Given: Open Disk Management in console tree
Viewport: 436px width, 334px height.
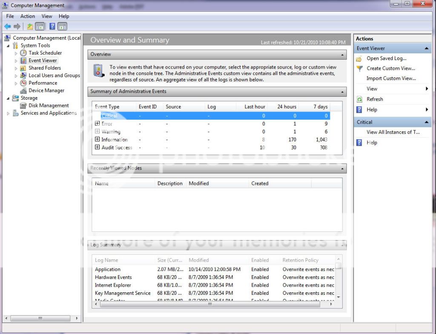Looking at the screenshot, I should pyautogui.click(x=49, y=105).
